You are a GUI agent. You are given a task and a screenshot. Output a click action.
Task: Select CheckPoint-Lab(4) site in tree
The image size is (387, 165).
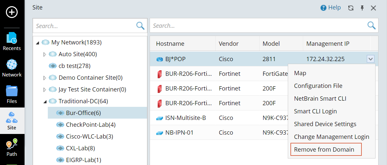click(90, 125)
